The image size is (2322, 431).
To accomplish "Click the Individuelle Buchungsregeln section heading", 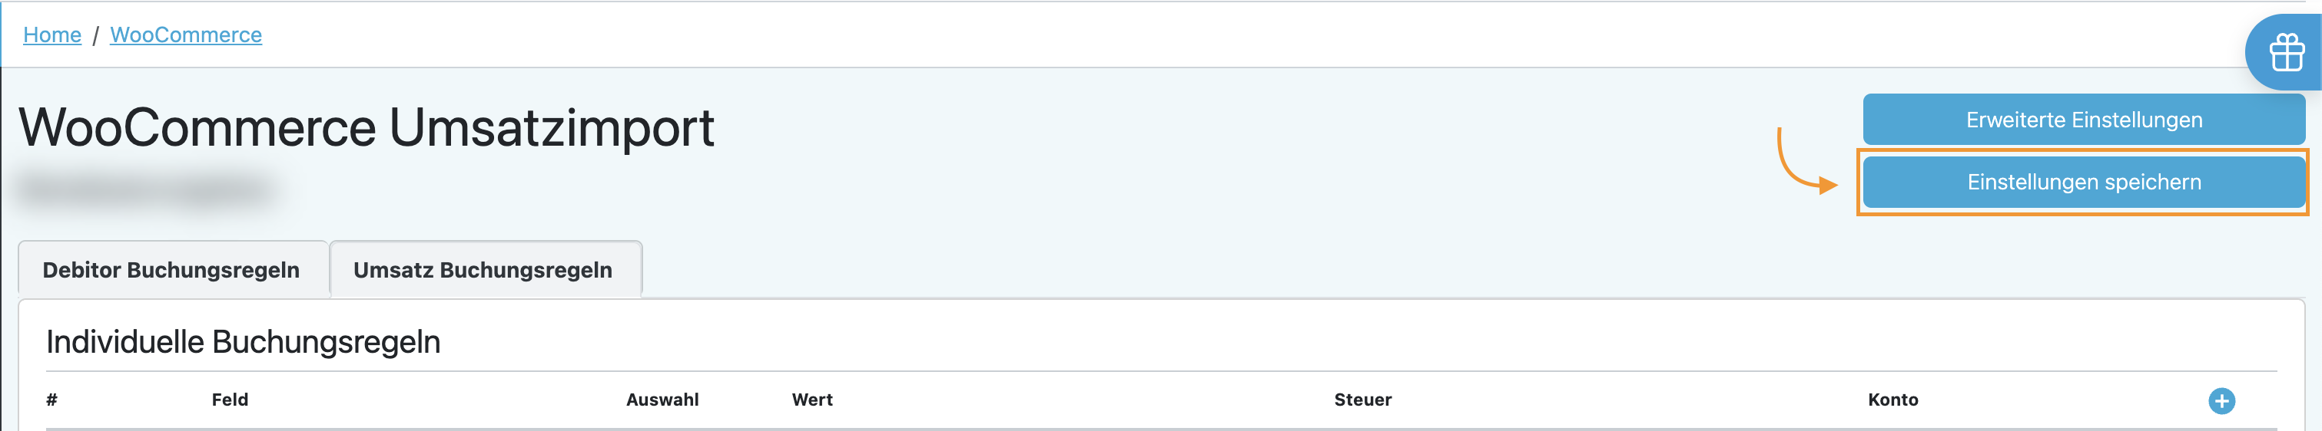I will (244, 342).
